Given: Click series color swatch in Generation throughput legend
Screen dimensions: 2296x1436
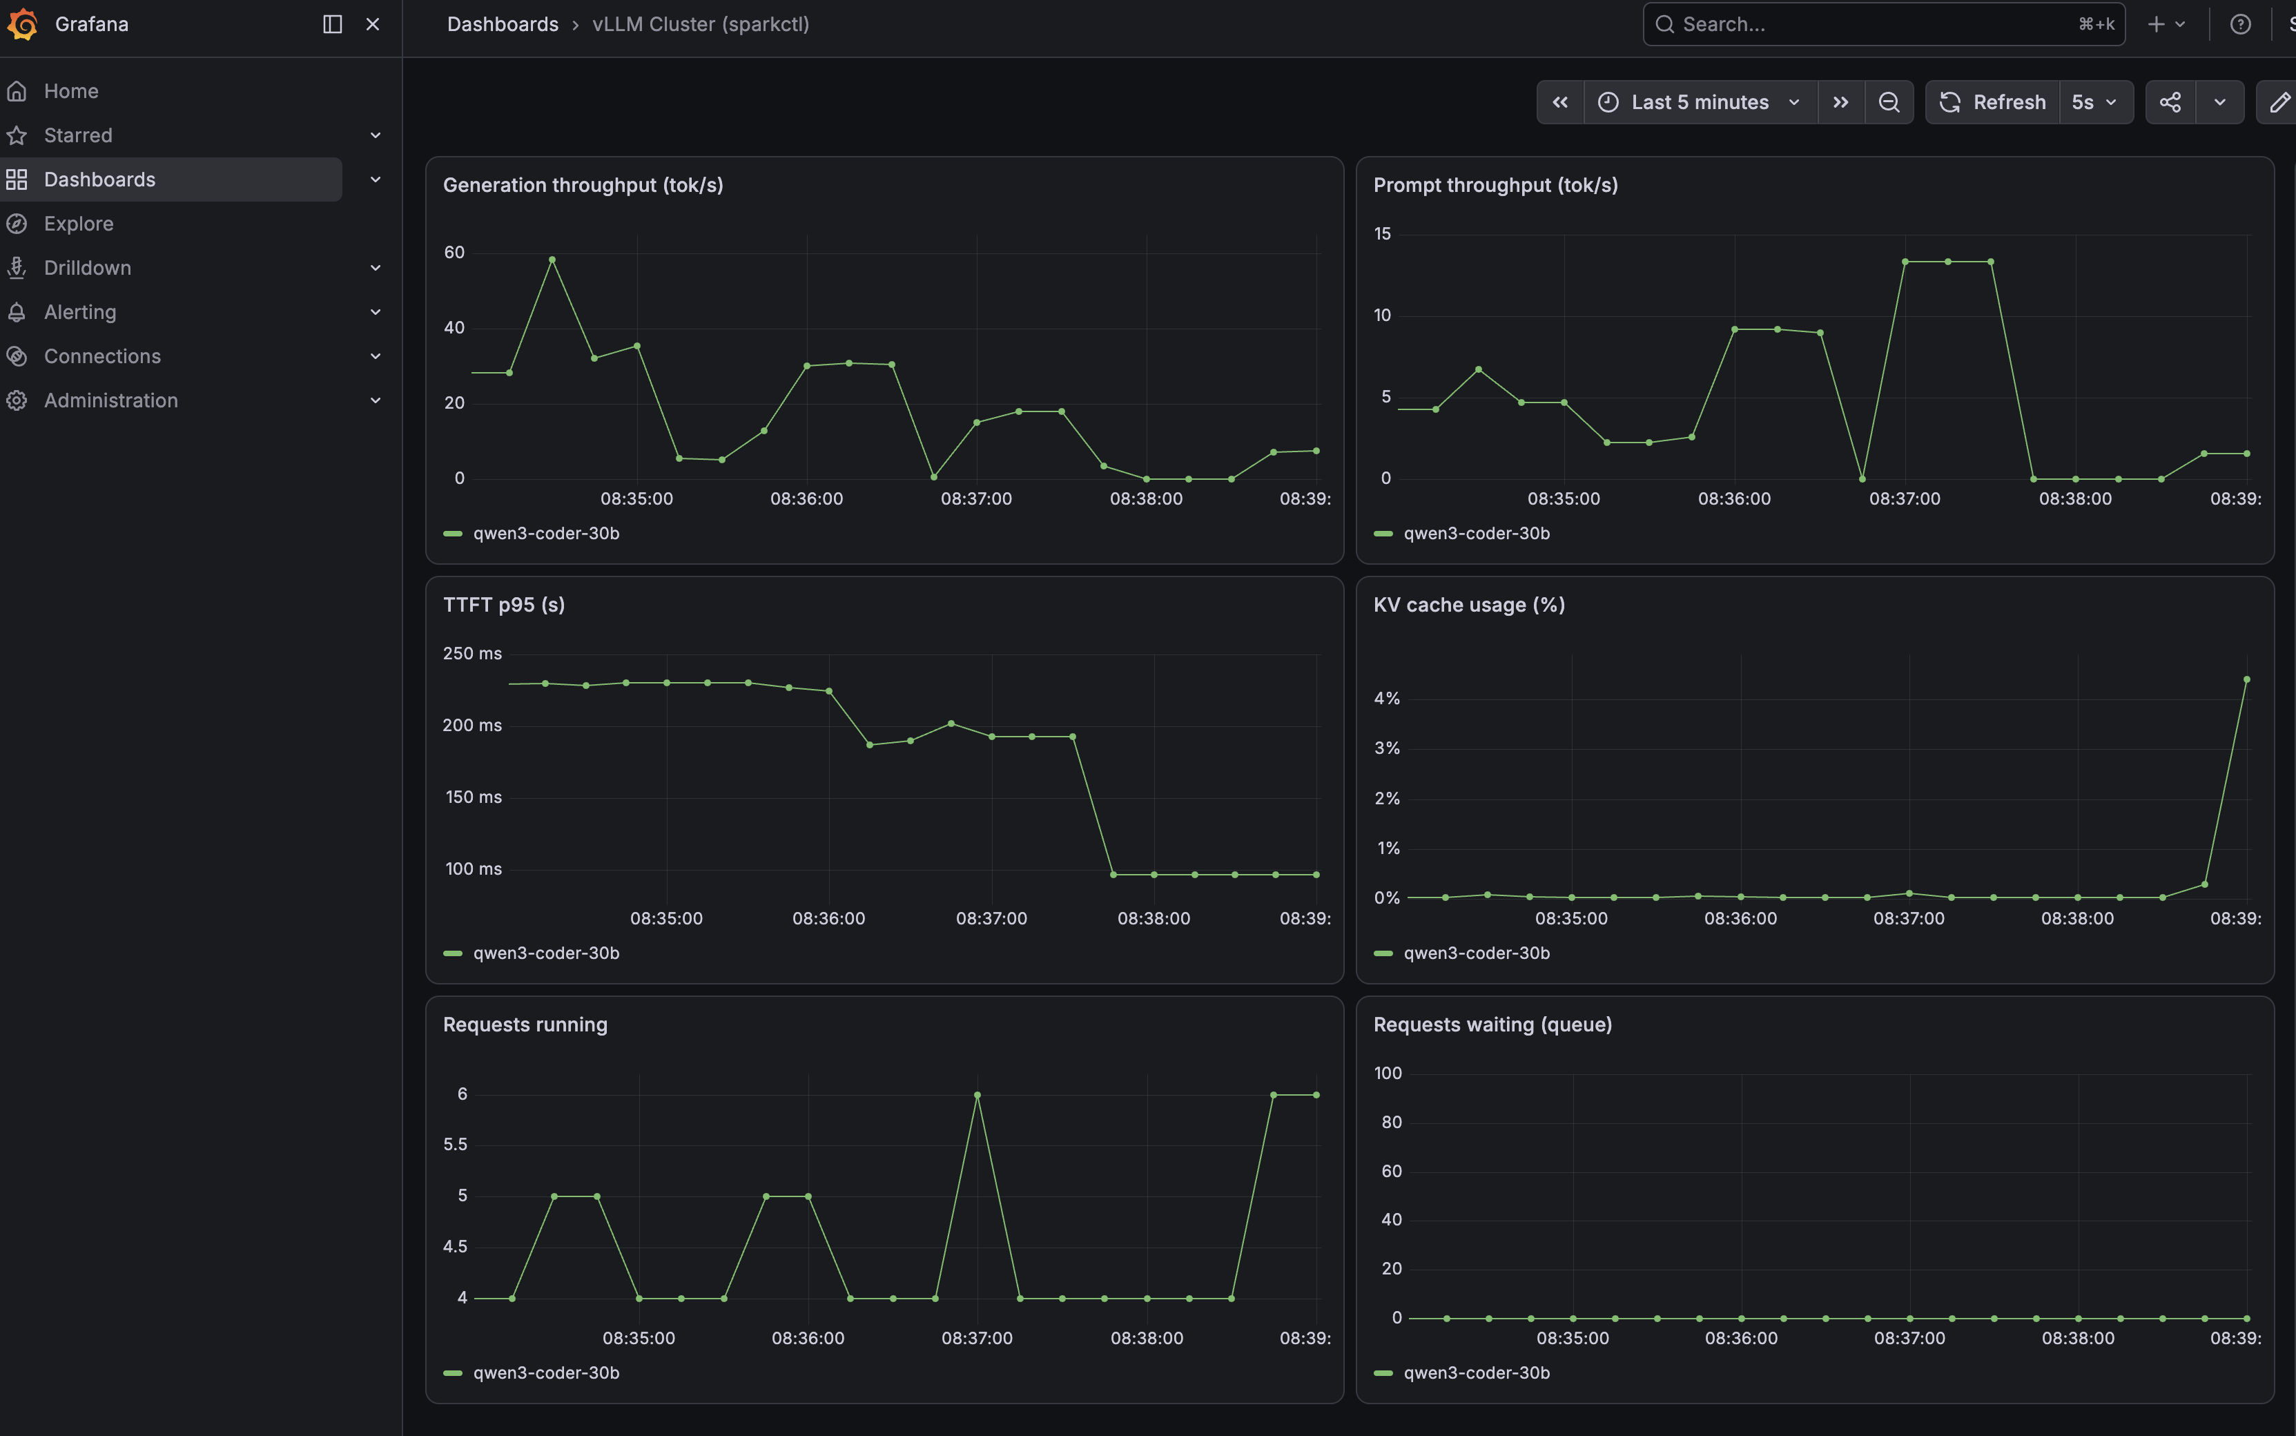Looking at the screenshot, I should 453,534.
